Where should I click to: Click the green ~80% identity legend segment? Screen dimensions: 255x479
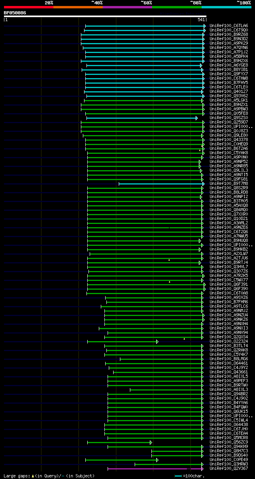(x=177, y=7)
